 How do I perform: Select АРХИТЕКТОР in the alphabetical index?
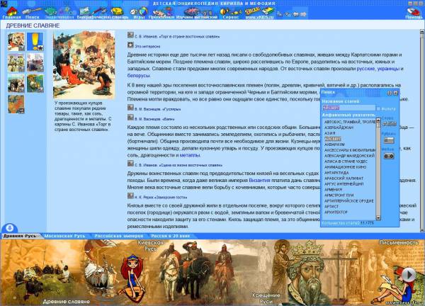click(336, 212)
